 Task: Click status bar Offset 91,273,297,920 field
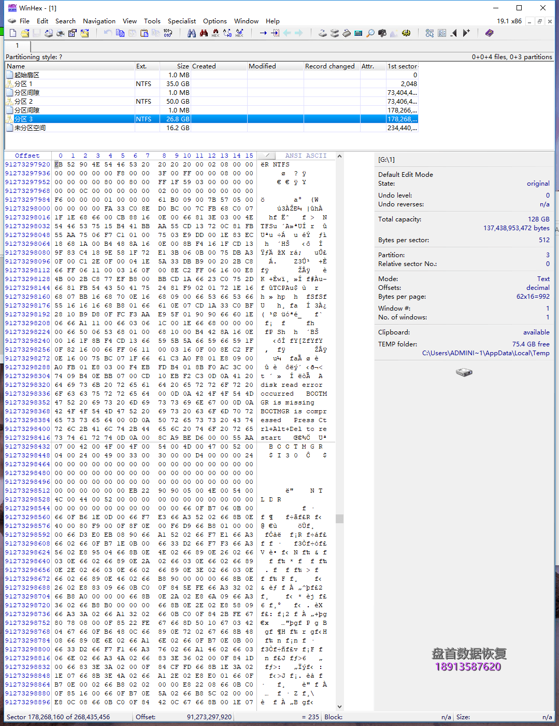click(183, 717)
